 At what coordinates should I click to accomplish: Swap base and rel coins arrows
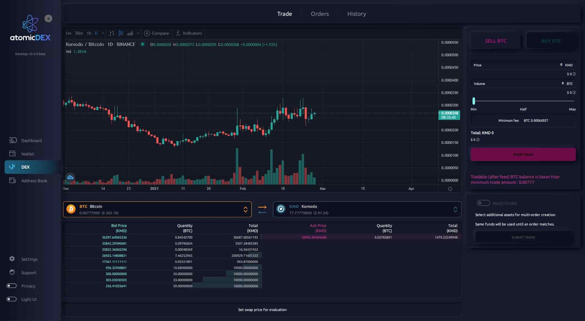tap(262, 209)
